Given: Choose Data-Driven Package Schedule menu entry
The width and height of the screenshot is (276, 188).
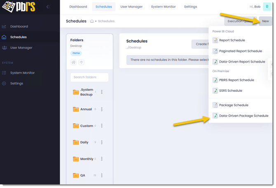Looking at the screenshot, I should tap(243, 116).
